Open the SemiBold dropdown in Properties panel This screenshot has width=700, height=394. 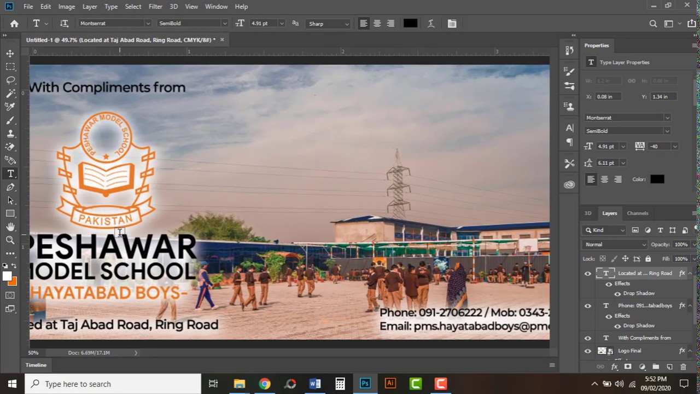click(x=627, y=131)
